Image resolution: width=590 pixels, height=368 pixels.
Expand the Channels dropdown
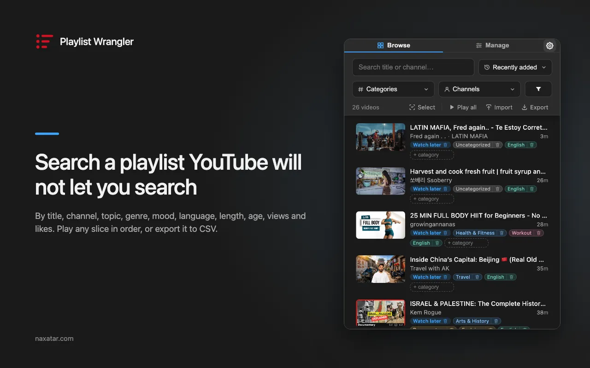pos(479,89)
